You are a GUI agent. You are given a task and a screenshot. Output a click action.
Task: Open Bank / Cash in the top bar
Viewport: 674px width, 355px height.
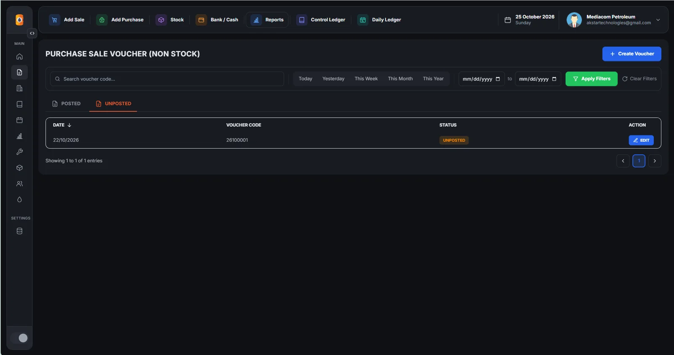217,20
